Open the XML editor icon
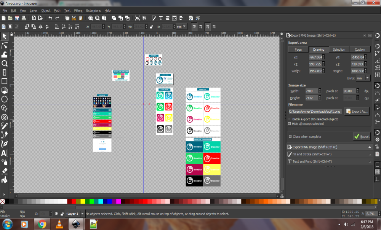 pyautogui.click(x=174, y=18)
